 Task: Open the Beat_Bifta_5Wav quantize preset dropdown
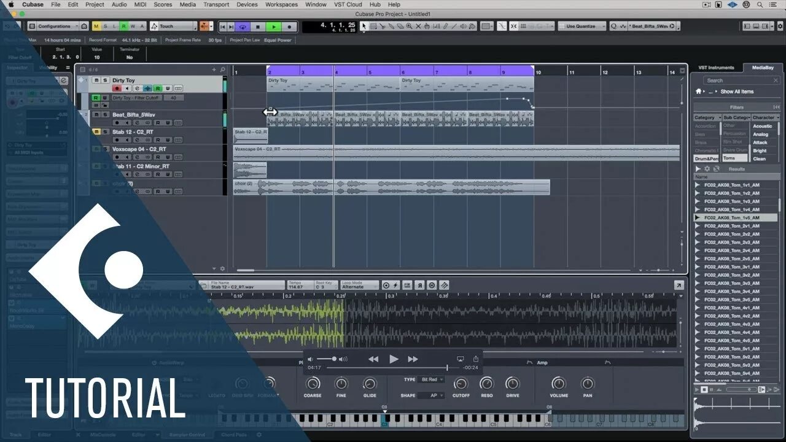point(653,26)
